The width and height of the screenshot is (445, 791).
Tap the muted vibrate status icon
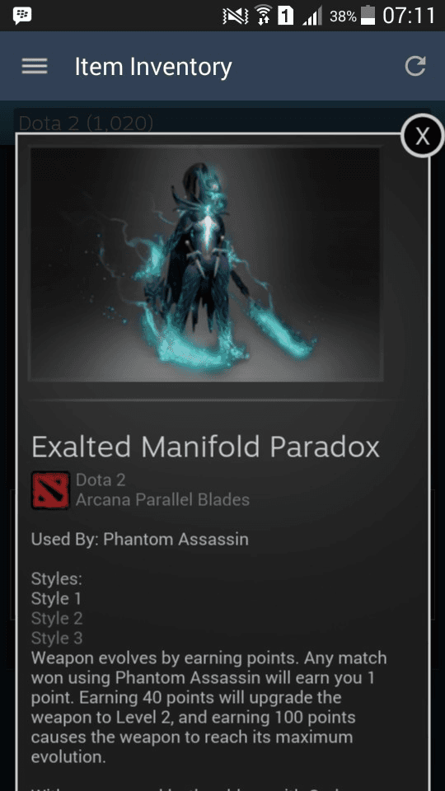[236, 16]
